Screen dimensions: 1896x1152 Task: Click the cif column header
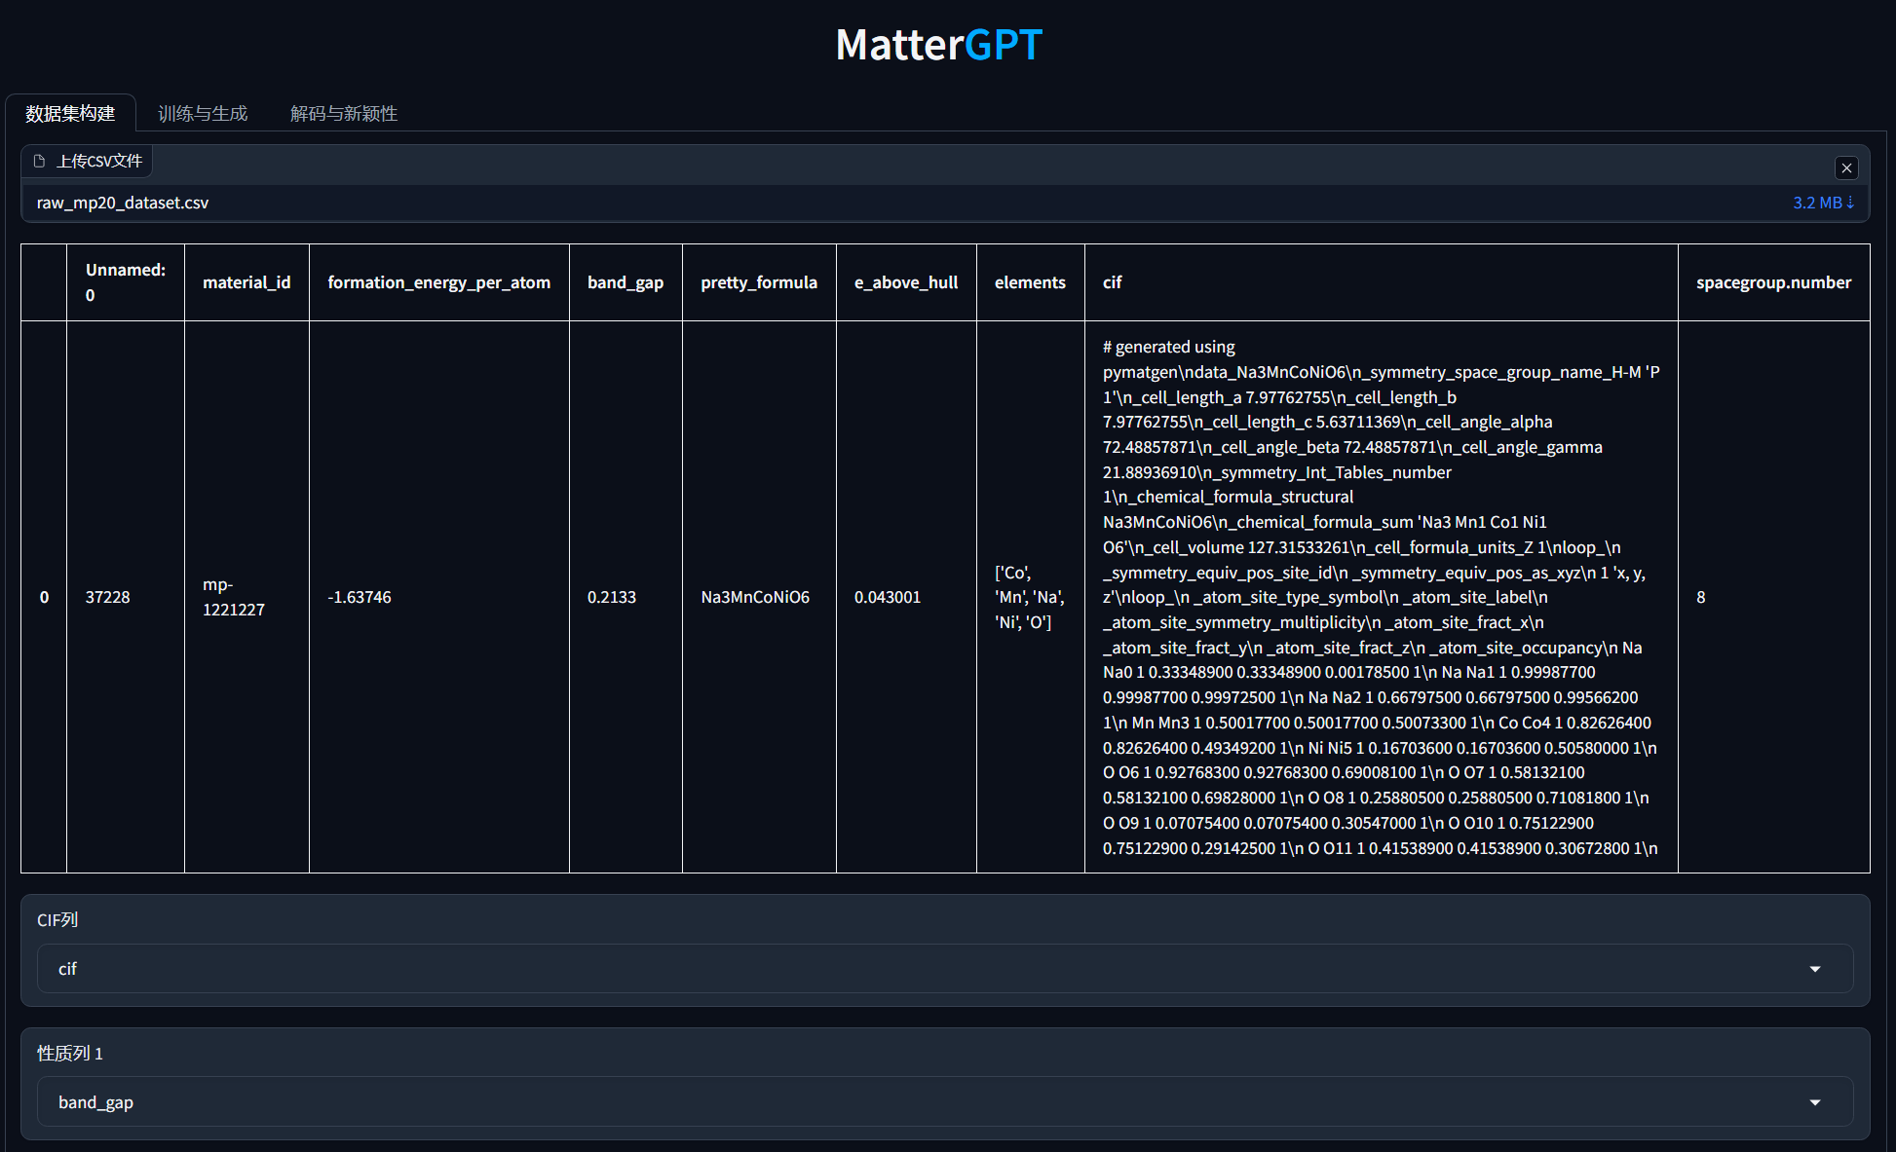(x=1381, y=282)
